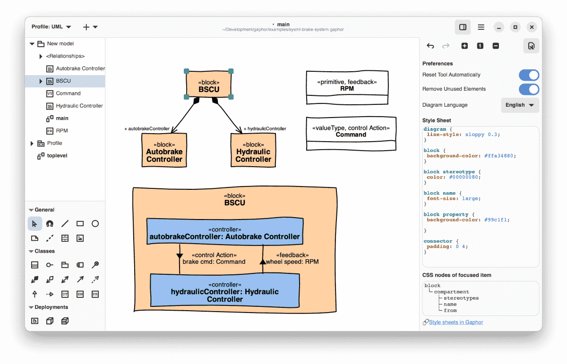Open the hamburger main menu
The width and height of the screenshot is (567, 364).
click(481, 27)
